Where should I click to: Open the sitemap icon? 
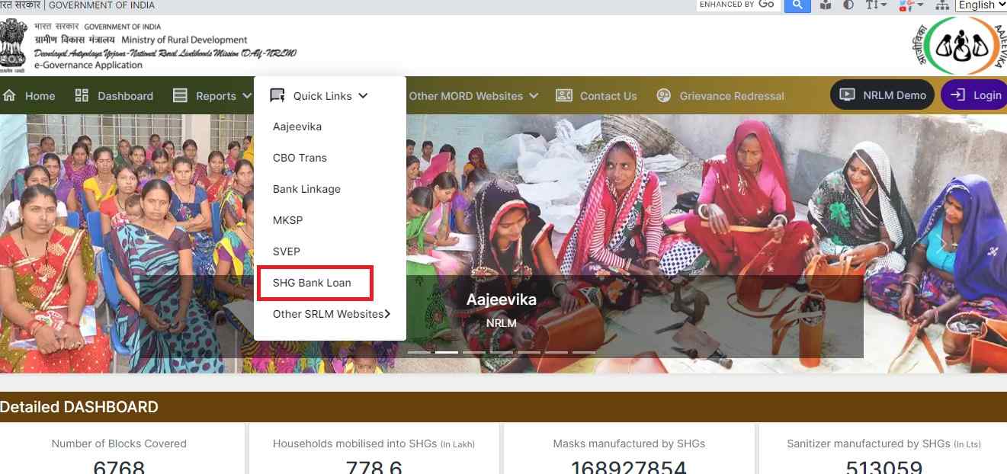942,5
